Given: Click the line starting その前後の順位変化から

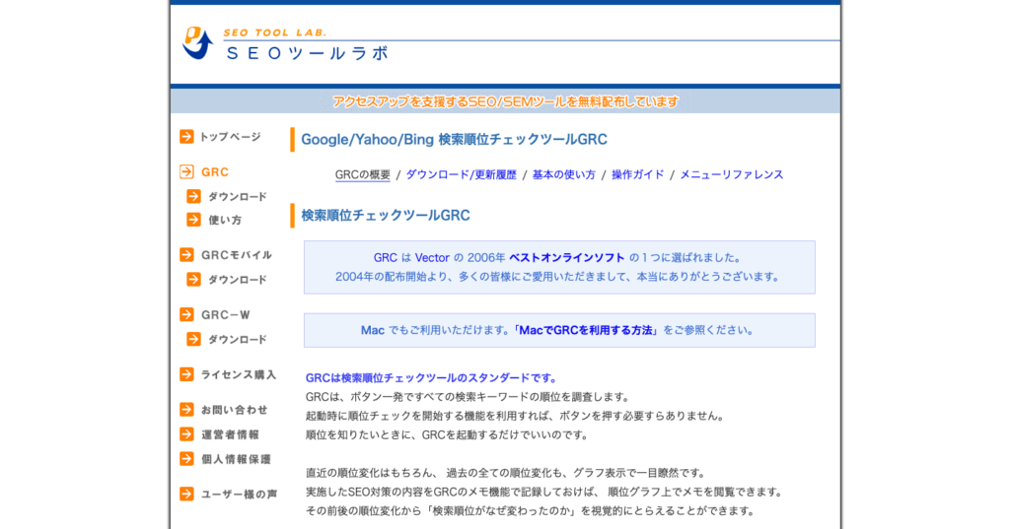Looking at the screenshot, I should pos(531,511).
